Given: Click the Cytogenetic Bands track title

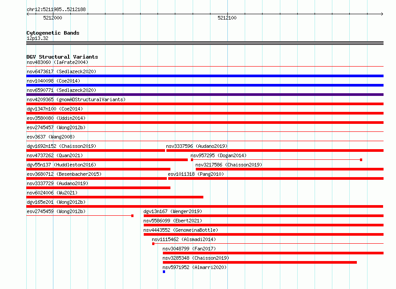Looking at the screenshot, I should click(x=53, y=33).
